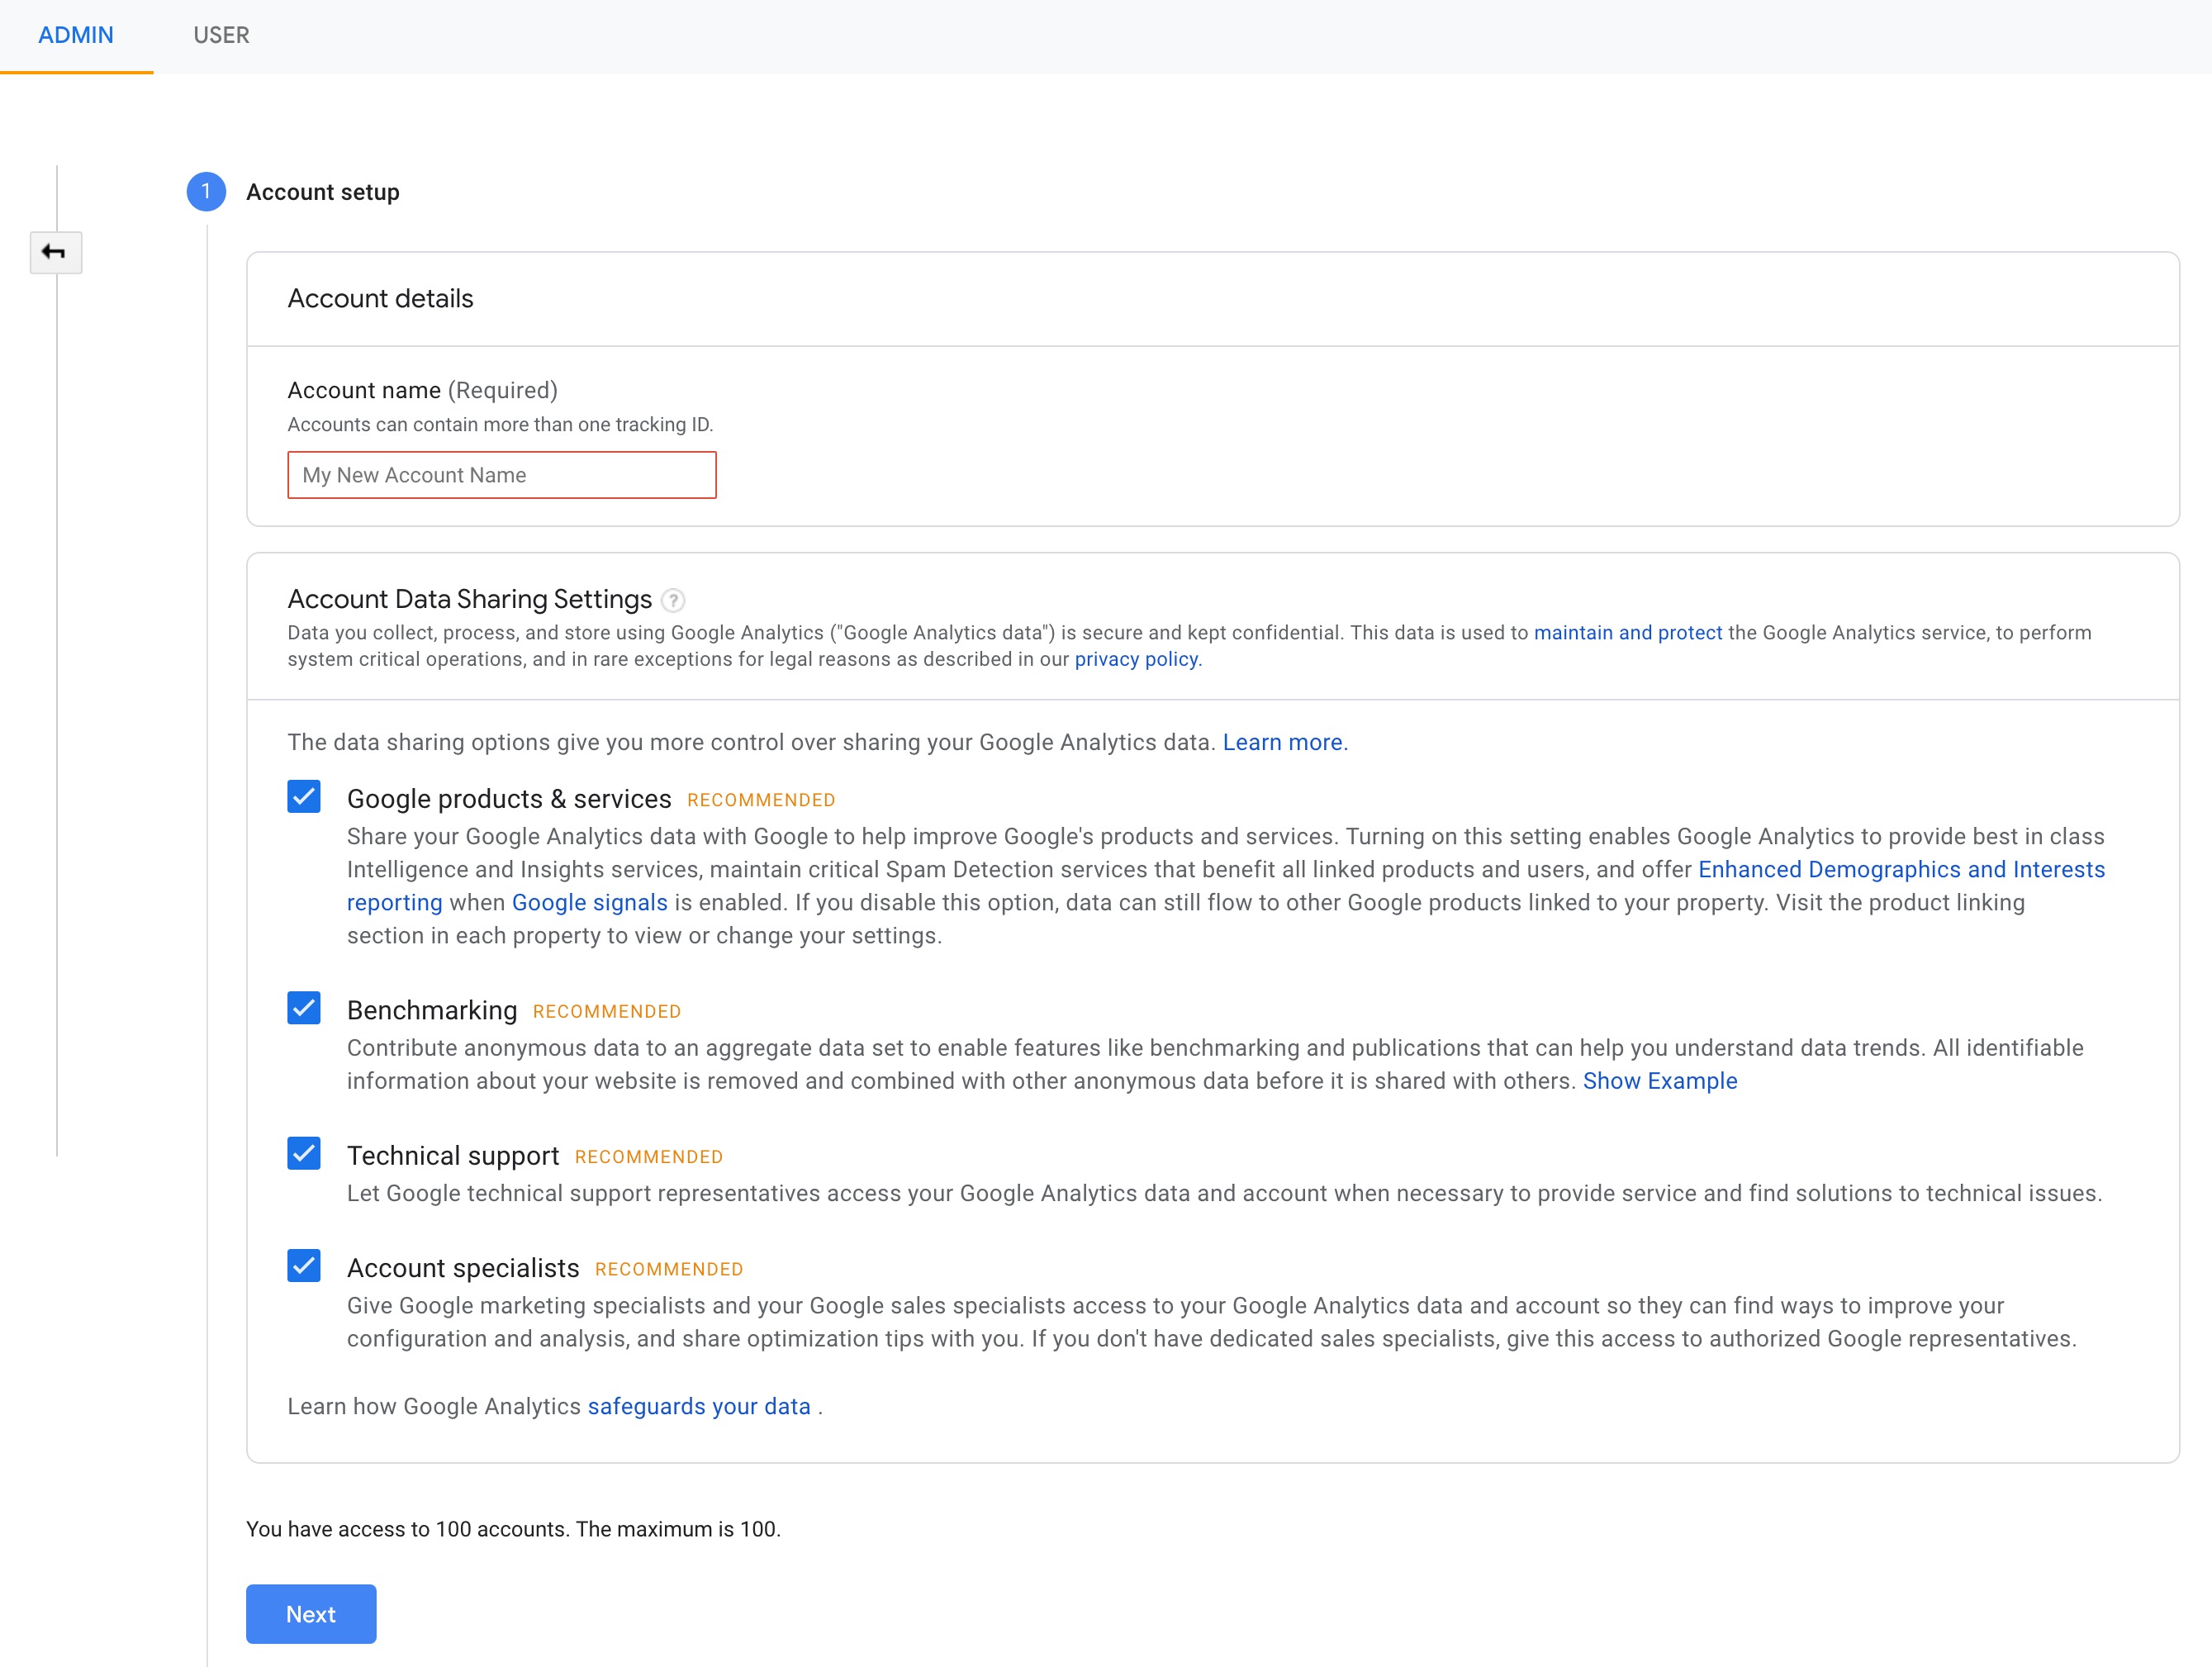Image resolution: width=2212 pixels, height=1667 pixels.
Task: Open the privacy policy link
Action: 1136,659
